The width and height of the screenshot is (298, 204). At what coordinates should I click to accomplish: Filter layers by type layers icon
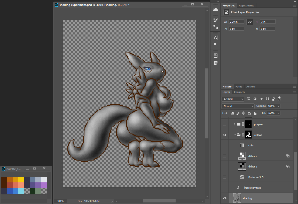pyautogui.click(x=261, y=99)
